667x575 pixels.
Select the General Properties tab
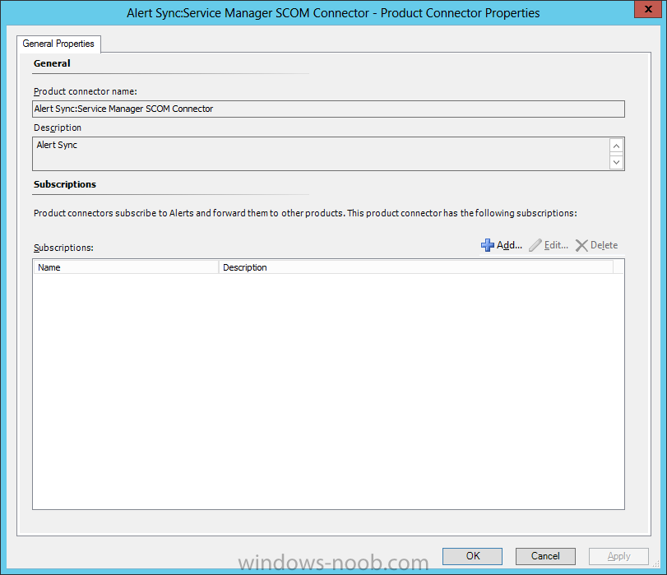pyautogui.click(x=58, y=44)
